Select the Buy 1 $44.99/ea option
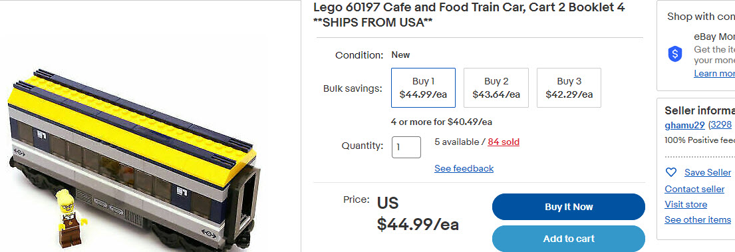The image size is (735, 252). (423, 88)
